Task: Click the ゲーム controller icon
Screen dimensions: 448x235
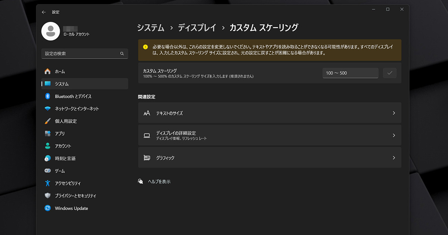Action: (47, 171)
